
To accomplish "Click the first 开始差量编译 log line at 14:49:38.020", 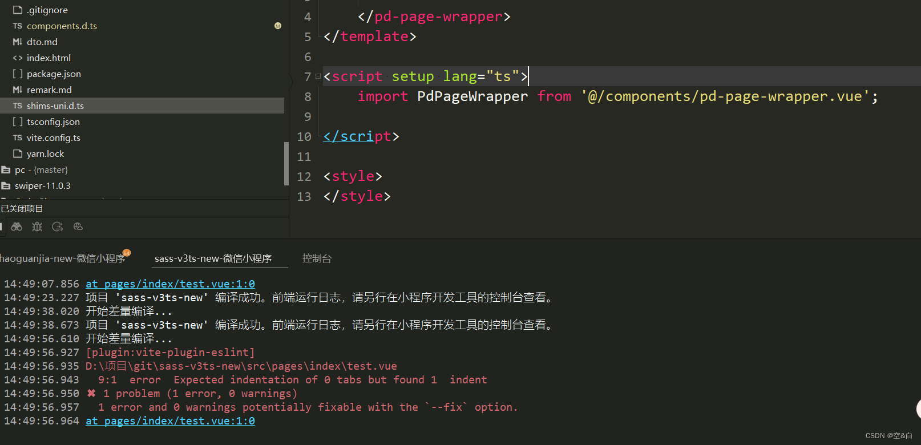I will [129, 311].
